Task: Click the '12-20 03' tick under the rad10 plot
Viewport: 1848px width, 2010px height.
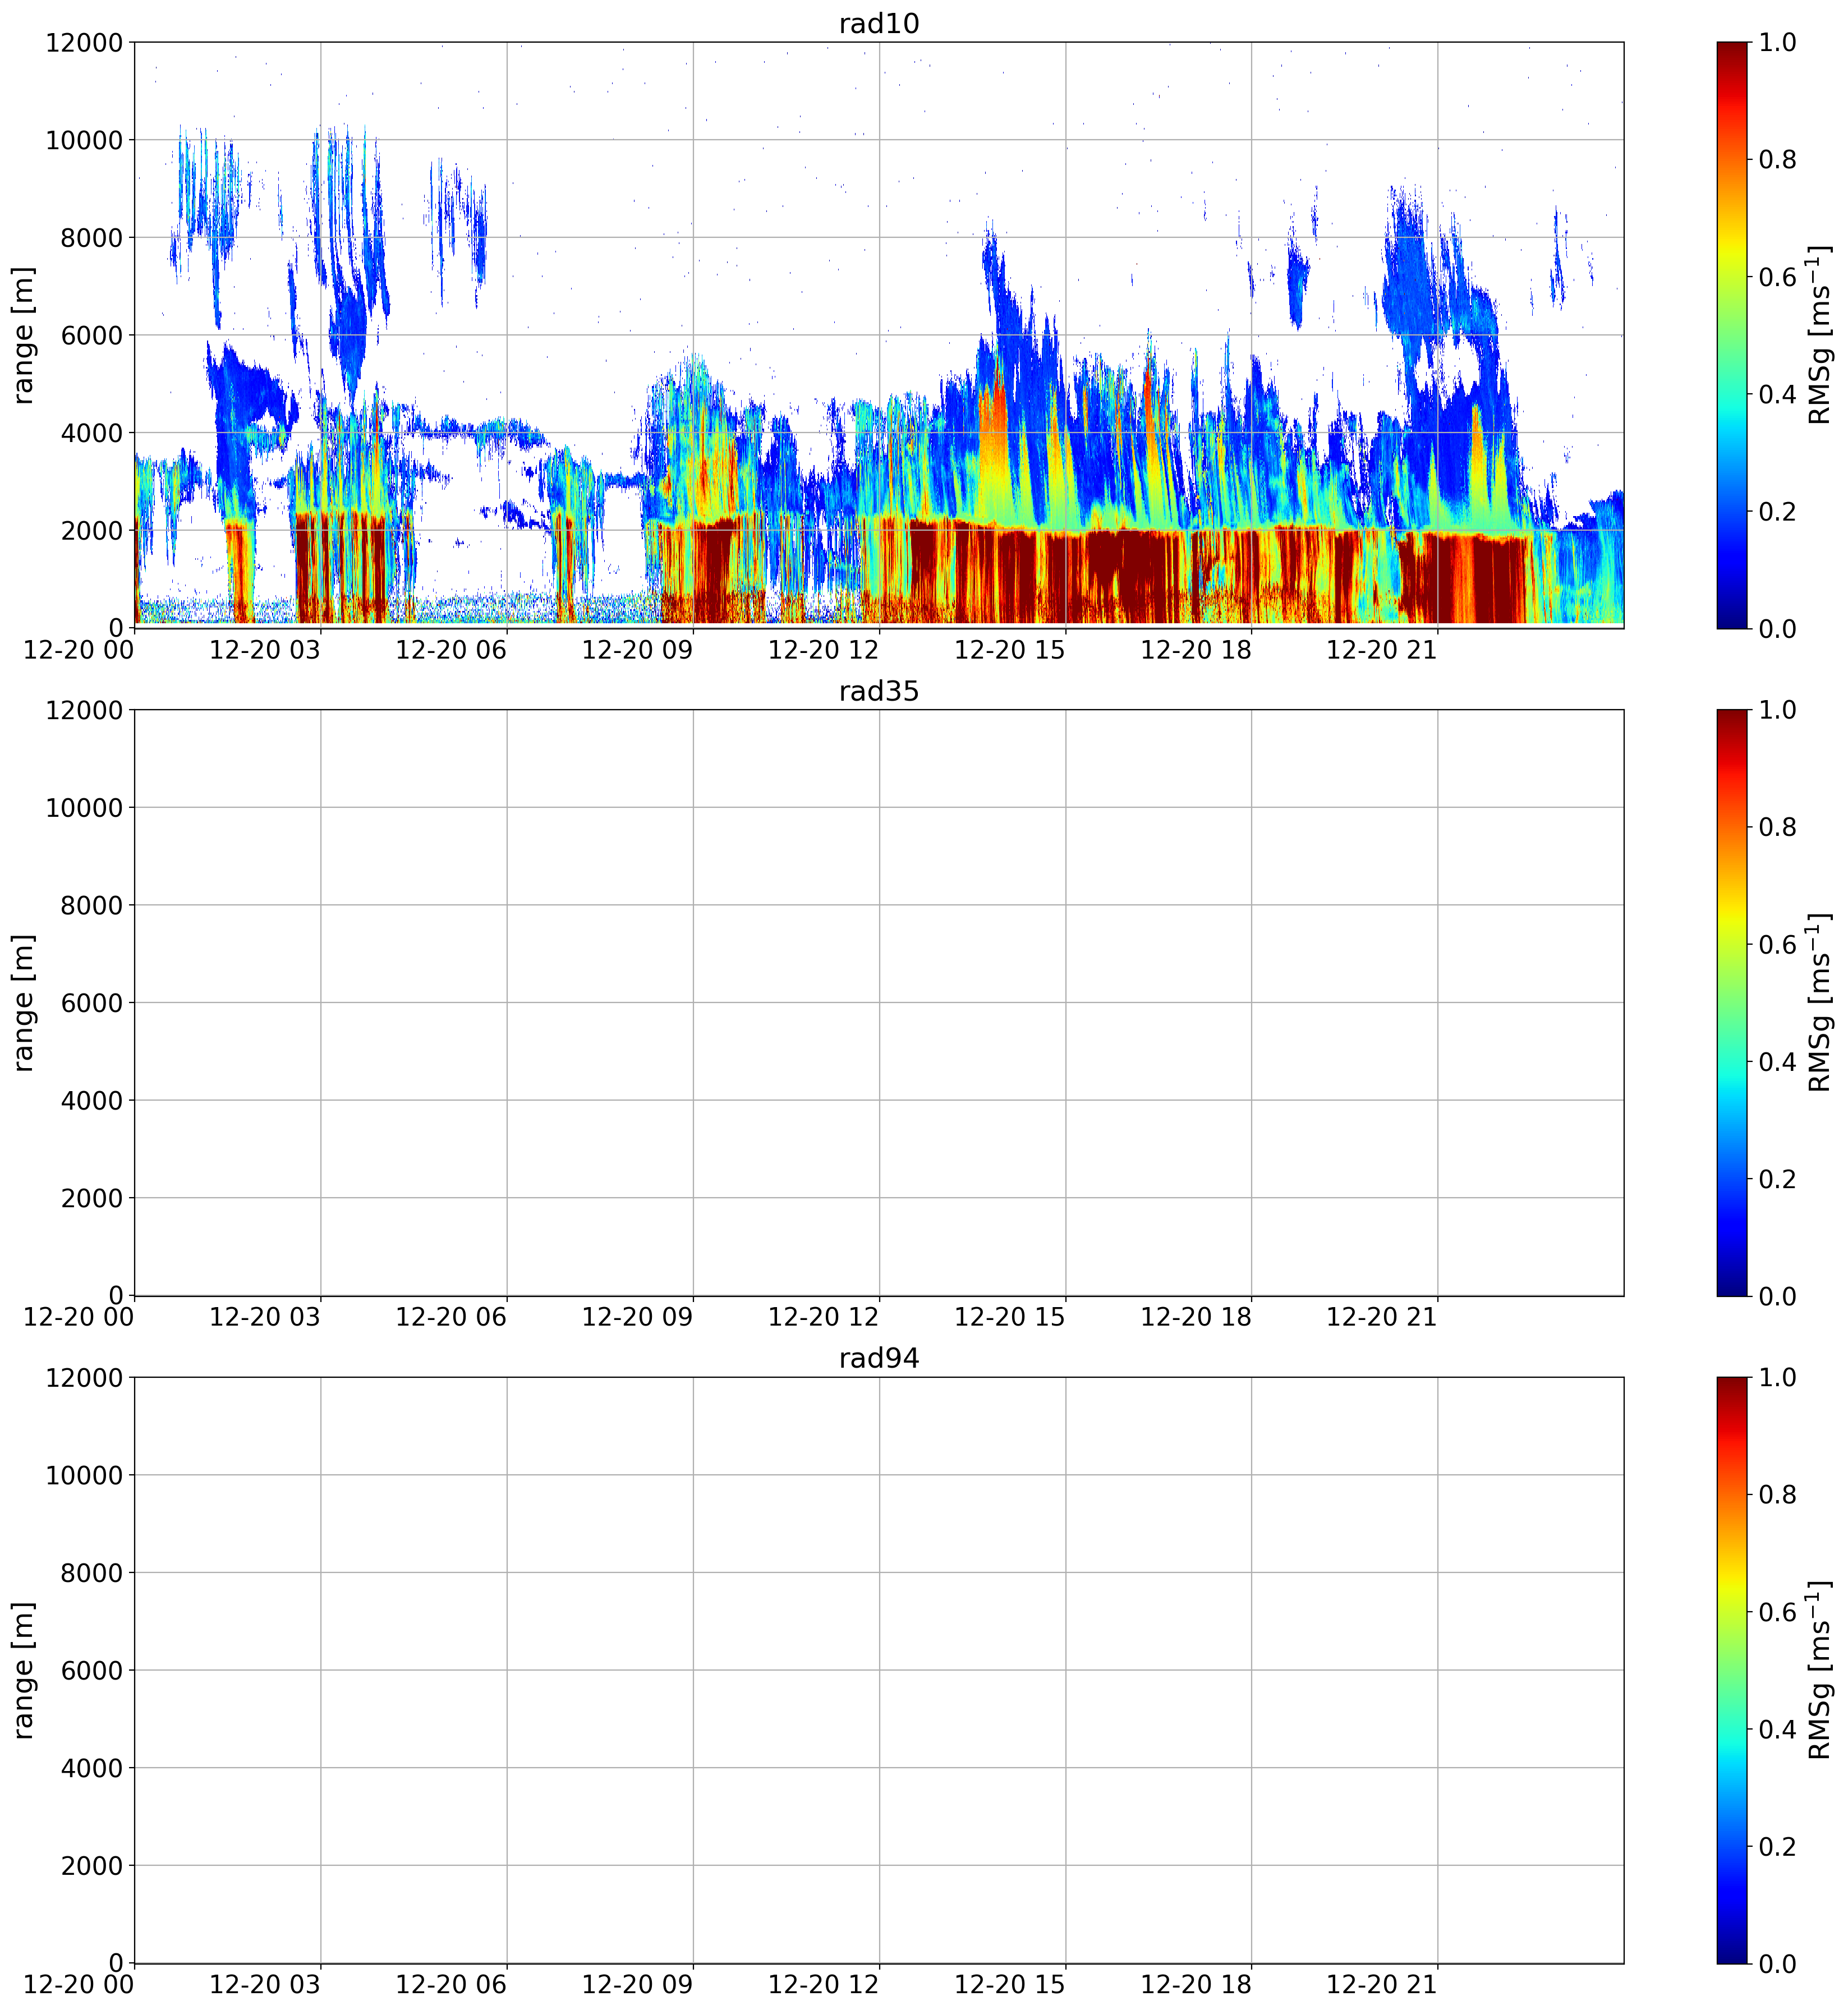Action: [265, 650]
